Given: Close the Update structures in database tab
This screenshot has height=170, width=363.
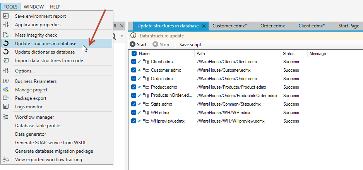Looking at the screenshot, I should coord(204,26).
